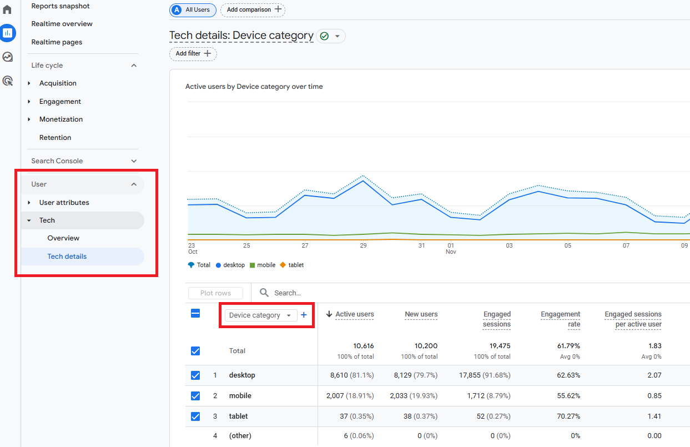Click the Add comparison button
The width and height of the screenshot is (690, 447).
(x=253, y=9)
